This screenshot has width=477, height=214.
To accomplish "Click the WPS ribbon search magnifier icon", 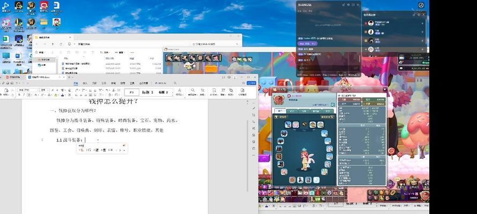I will (x=175, y=83).
